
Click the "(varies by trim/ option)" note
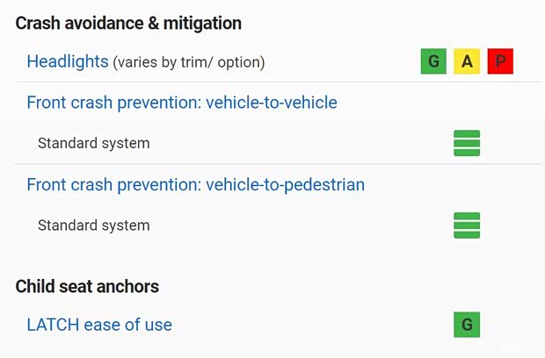(x=189, y=62)
